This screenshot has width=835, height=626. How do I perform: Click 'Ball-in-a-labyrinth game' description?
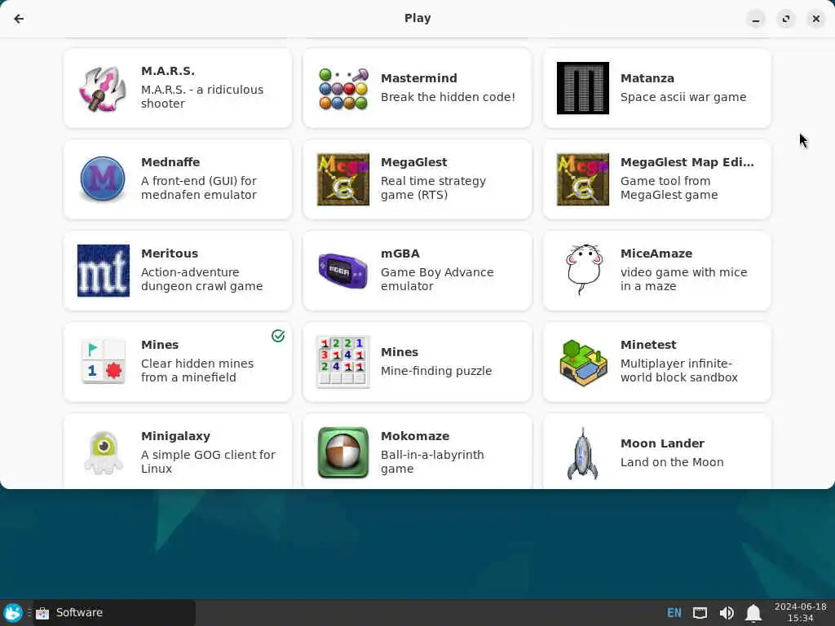(x=432, y=461)
